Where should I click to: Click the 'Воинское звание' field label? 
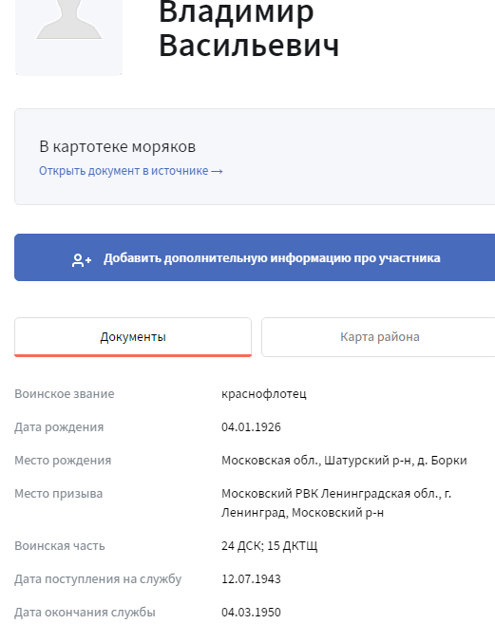click(65, 394)
